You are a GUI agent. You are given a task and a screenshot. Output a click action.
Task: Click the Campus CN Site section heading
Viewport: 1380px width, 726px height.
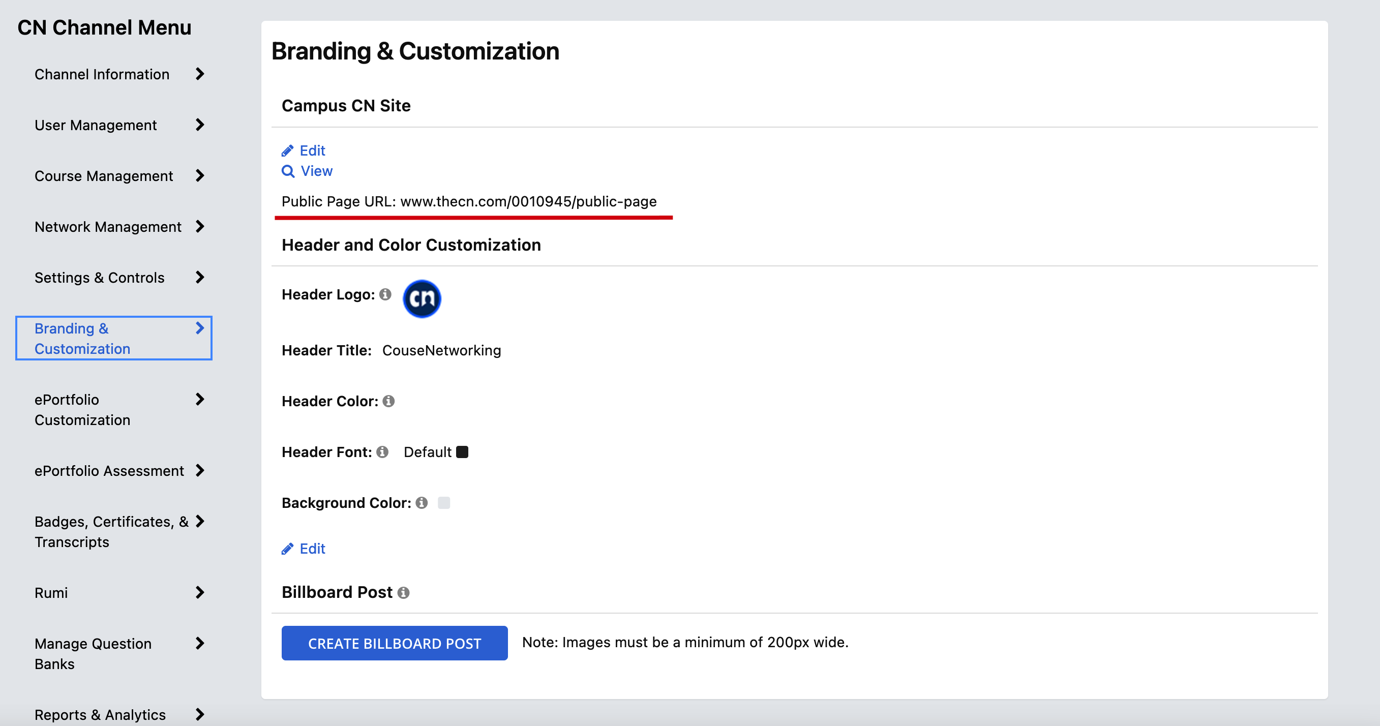tap(346, 106)
